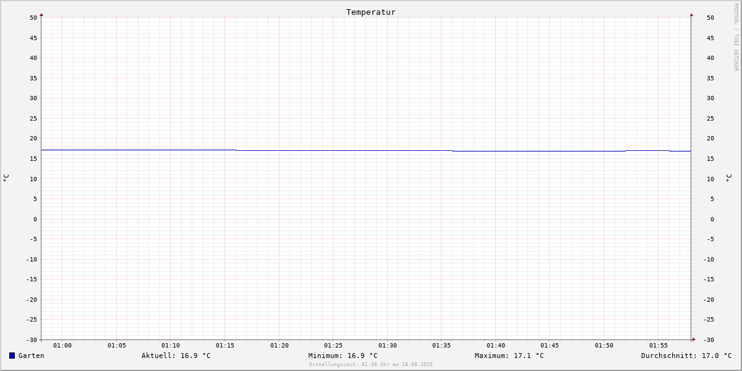The image size is (742, 371).
Task: Click the 45 label on the right axis
Action: click(x=710, y=38)
